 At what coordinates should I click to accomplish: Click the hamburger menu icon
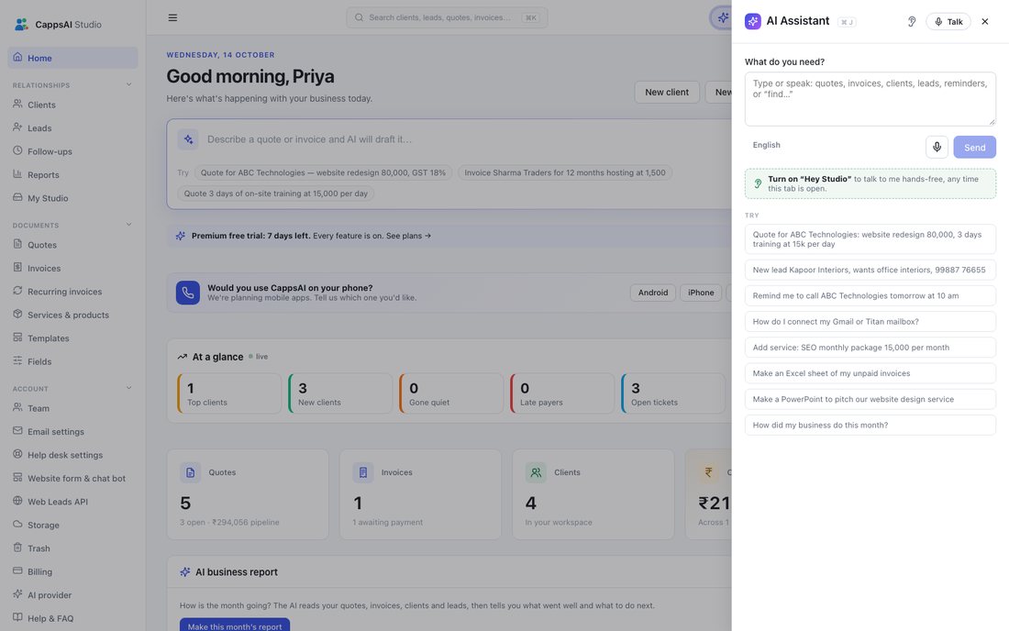(x=172, y=17)
